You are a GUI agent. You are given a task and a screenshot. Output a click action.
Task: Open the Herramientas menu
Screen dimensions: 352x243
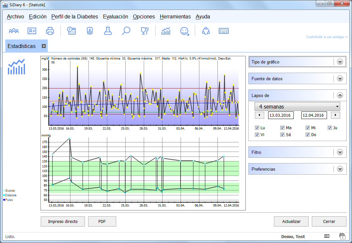(175, 17)
